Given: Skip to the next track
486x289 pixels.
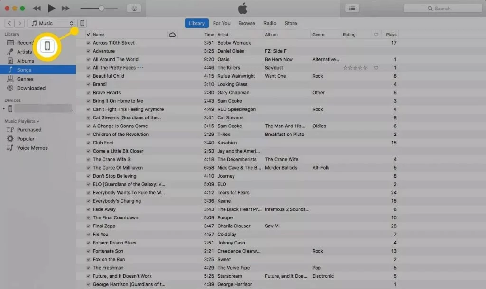Looking at the screenshot, I should [65, 8].
